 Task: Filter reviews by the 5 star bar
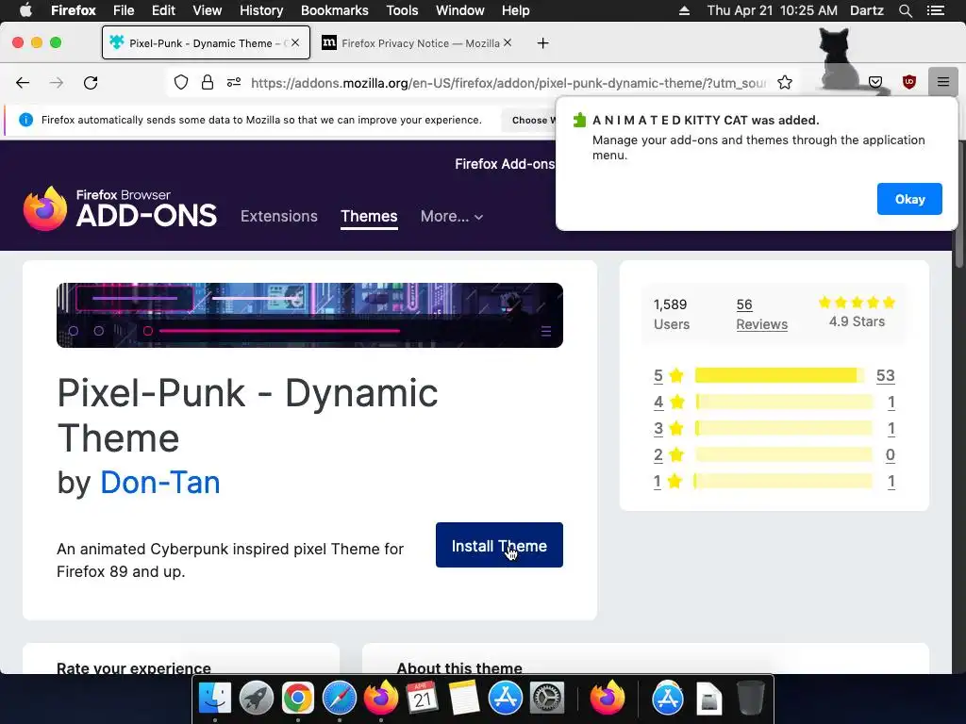tap(779, 375)
